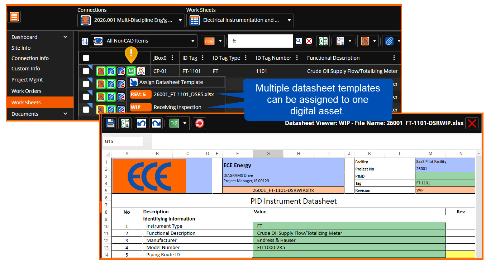Image resolution: width=486 pixels, height=263 pixels.
Task: Save the datasheet with the floppy icon
Action: pos(110,123)
